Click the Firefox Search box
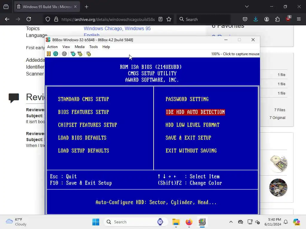This screenshot has height=229, width=306. coord(204,19)
